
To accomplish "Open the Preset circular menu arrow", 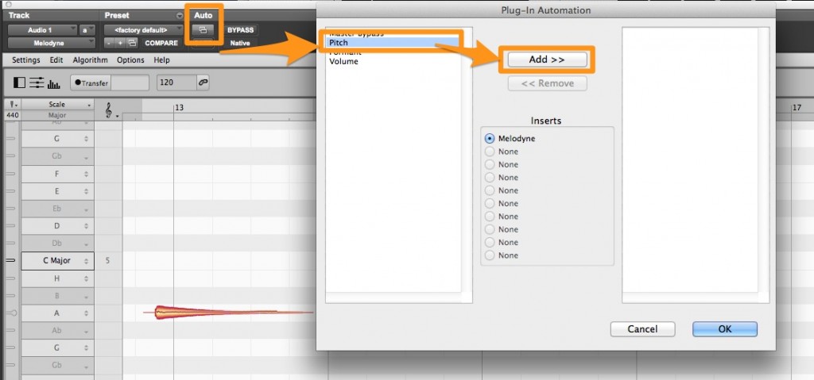I will tap(180, 16).
